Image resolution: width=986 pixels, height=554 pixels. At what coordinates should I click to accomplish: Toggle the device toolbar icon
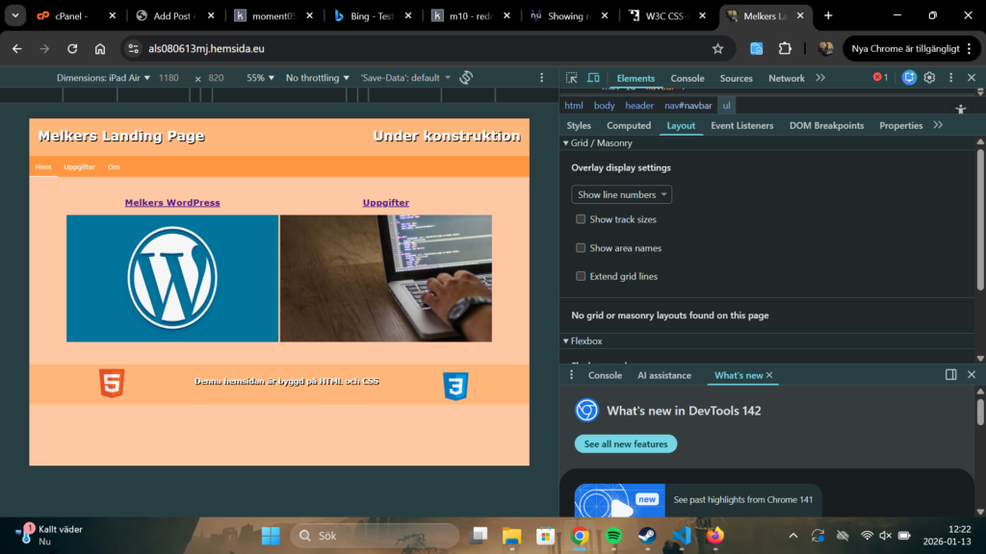[593, 78]
